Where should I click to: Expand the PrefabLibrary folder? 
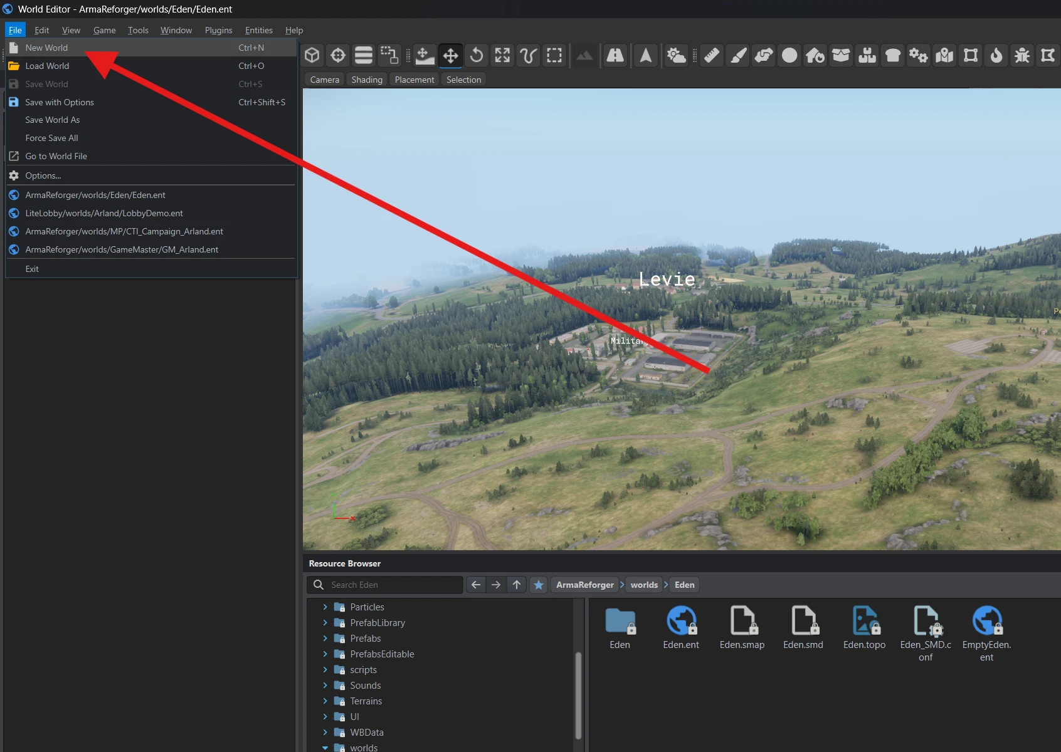(x=325, y=623)
